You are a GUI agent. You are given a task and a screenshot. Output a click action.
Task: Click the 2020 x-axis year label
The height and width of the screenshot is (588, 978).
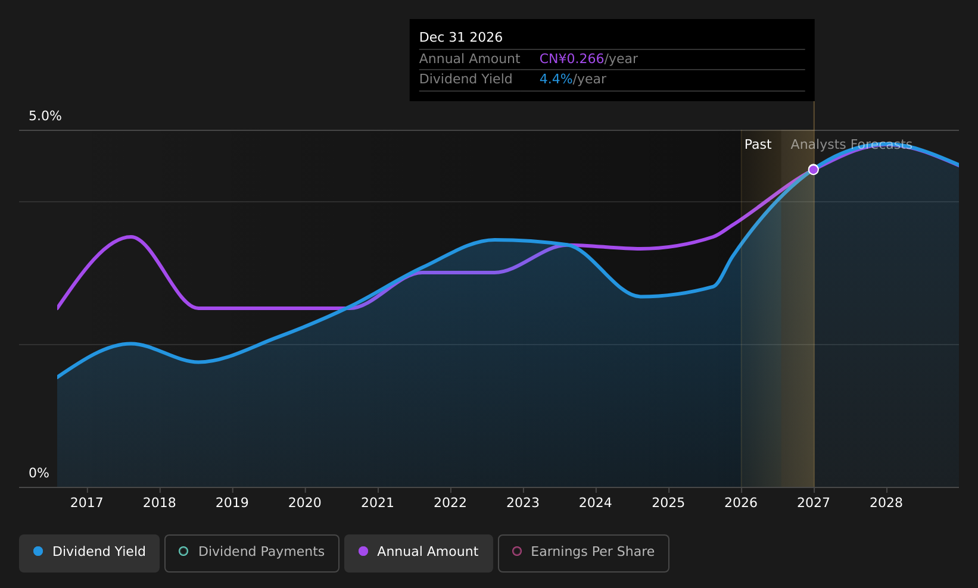[x=305, y=503]
